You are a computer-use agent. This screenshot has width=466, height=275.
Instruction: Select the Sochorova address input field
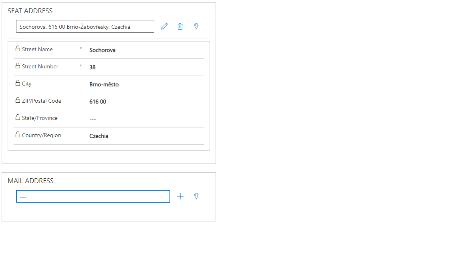(85, 26)
